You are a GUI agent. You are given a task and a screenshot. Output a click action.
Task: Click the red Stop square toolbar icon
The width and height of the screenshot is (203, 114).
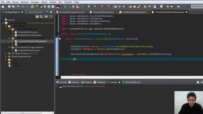[102, 6]
